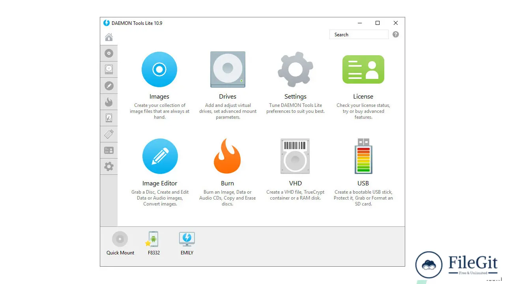
Task: Launch the blue Image Editor pencil tile
Action: pos(160,156)
